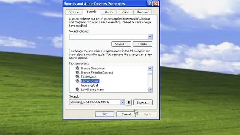Close the Sounds and Audio Devices dialog
This screenshot has height=135, width=240.
click(156, 3)
